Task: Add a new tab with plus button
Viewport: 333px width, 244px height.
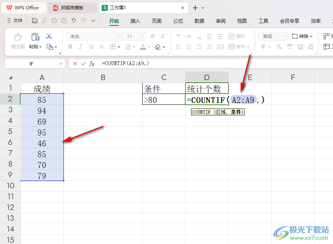Action: pyautogui.click(x=195, y=8)
